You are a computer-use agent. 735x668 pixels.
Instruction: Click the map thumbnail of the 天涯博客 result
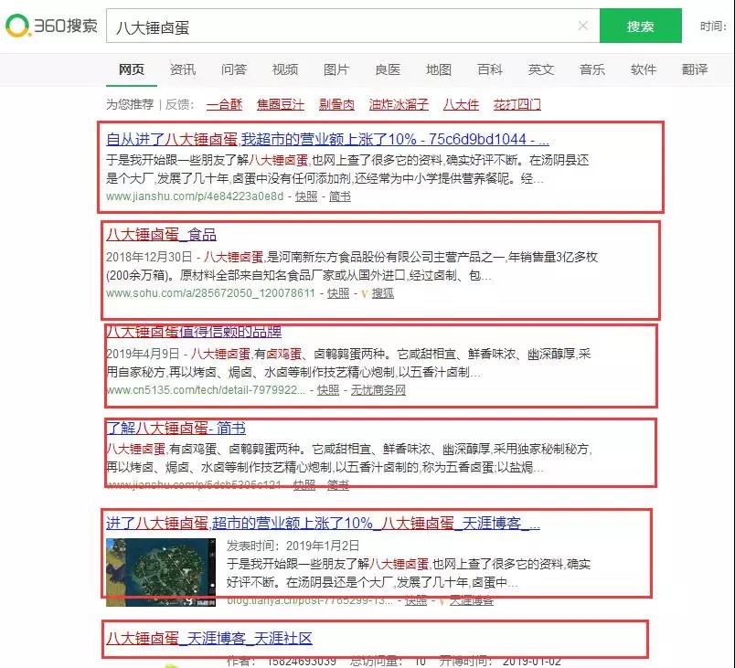point(161,572)
